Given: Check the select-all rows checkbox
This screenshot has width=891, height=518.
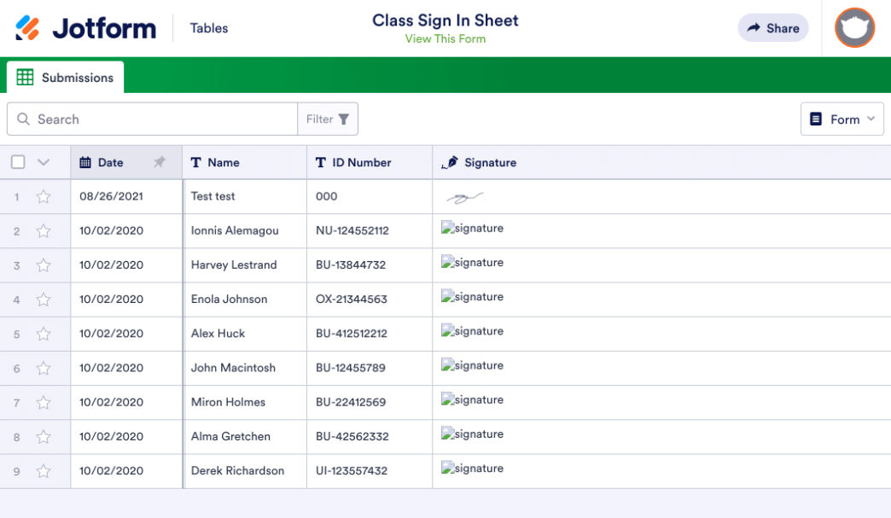Looking at the screenshot, I should tap(17, 161).
